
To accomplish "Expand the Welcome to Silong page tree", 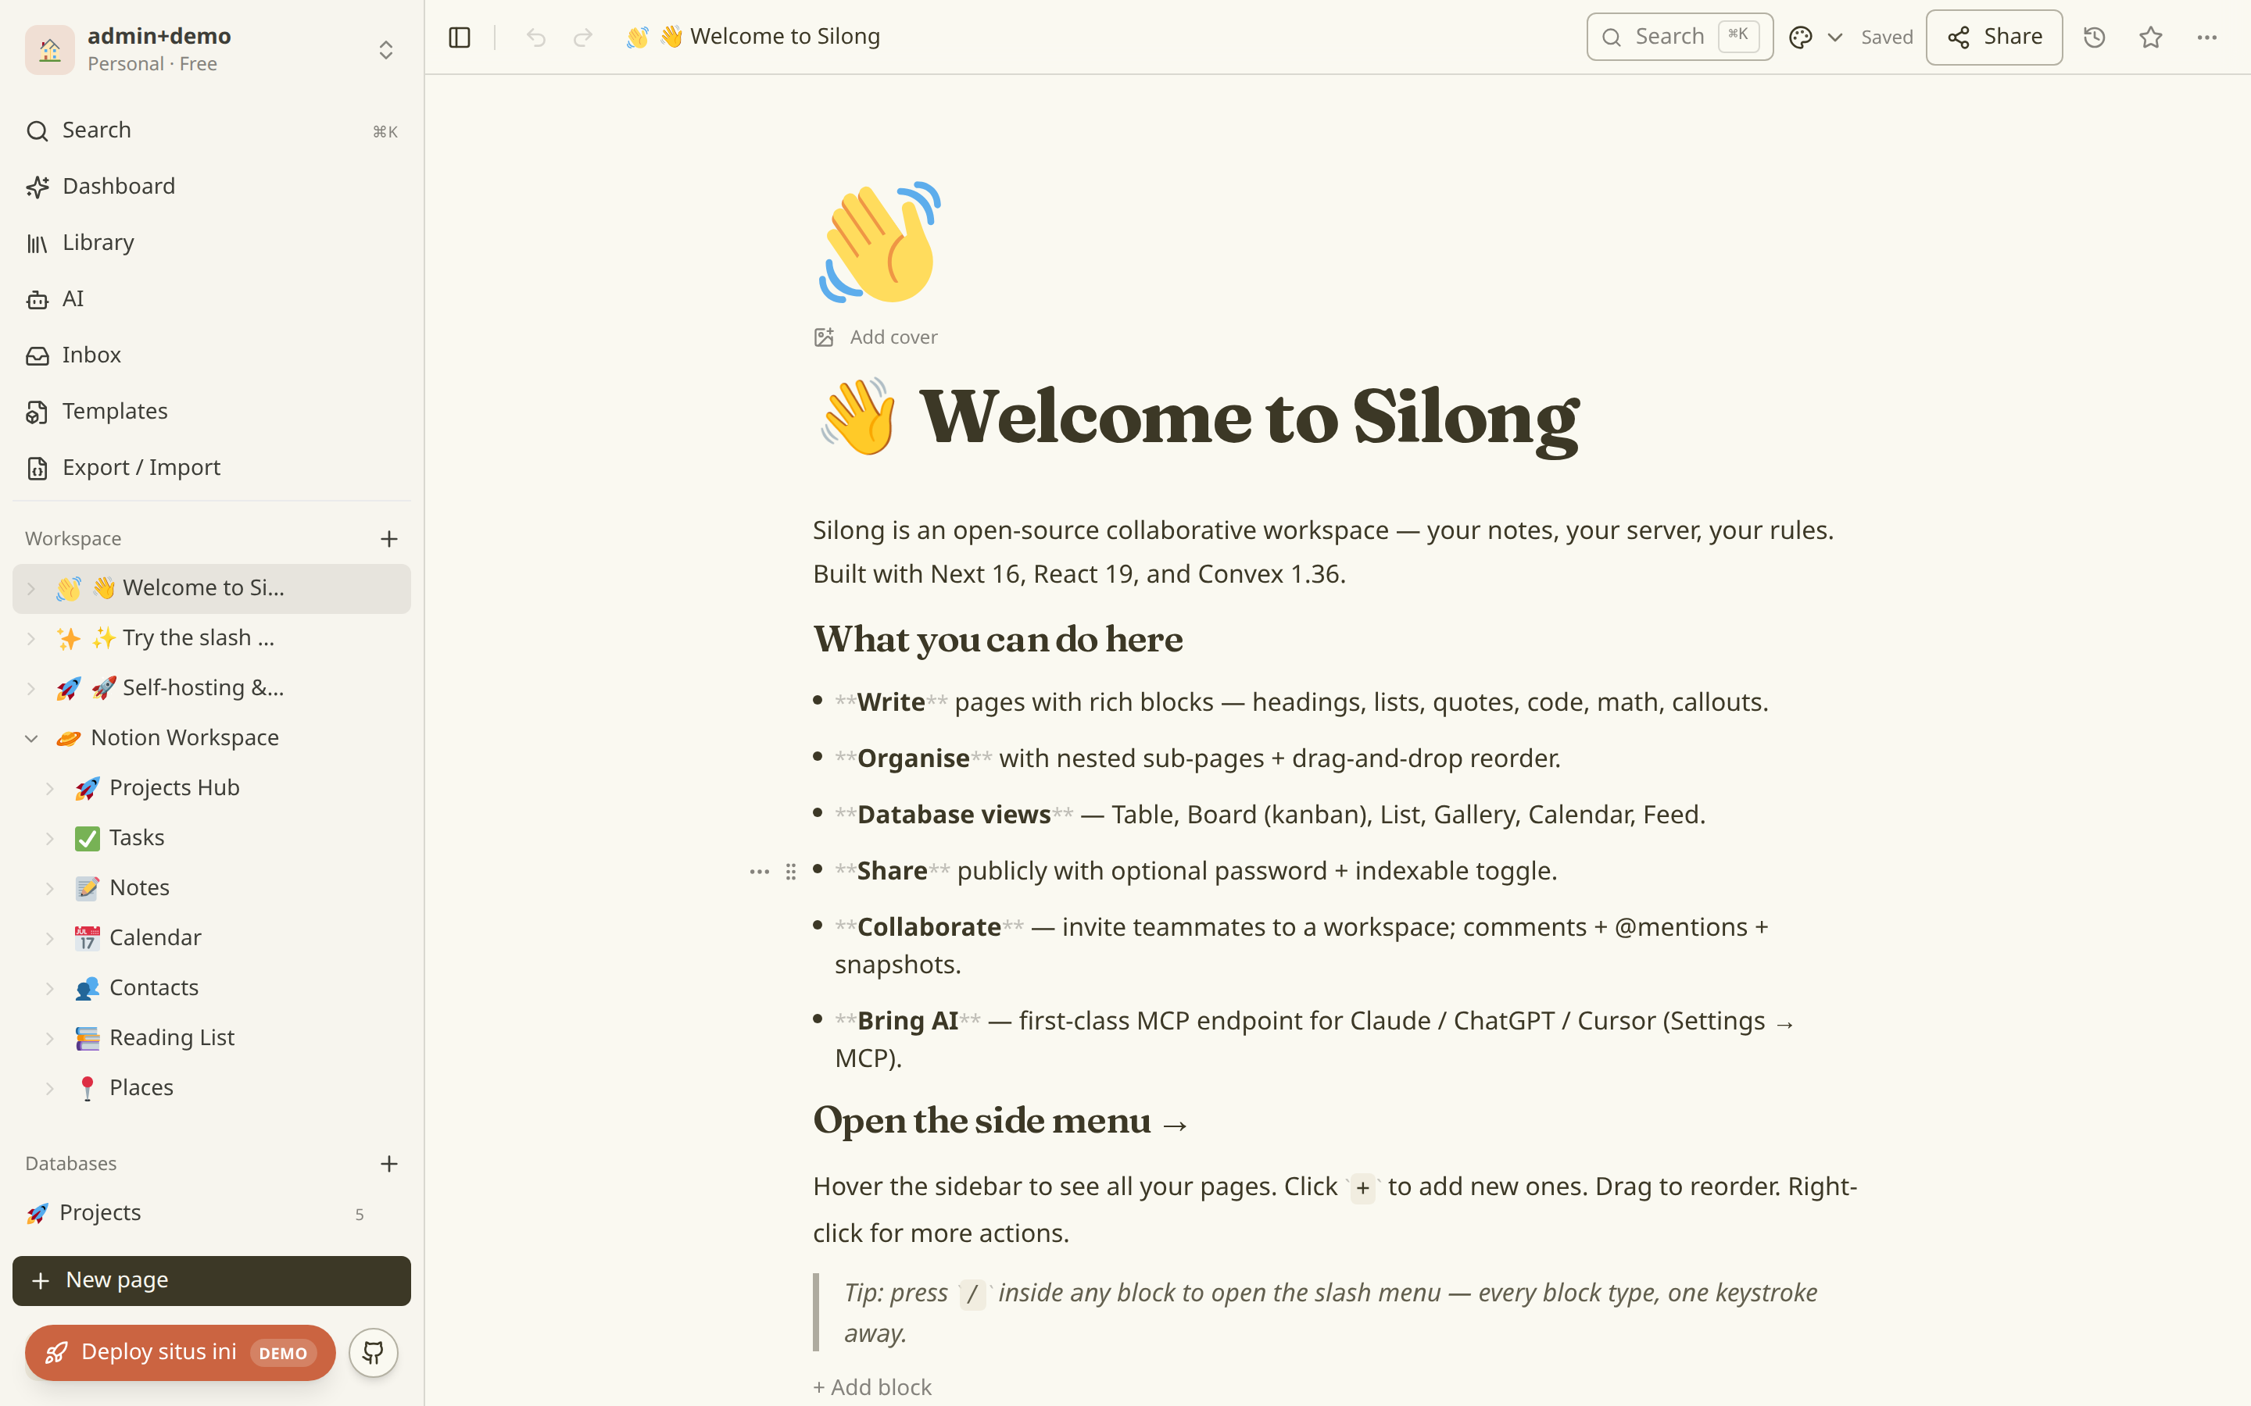I will [30, 589].
